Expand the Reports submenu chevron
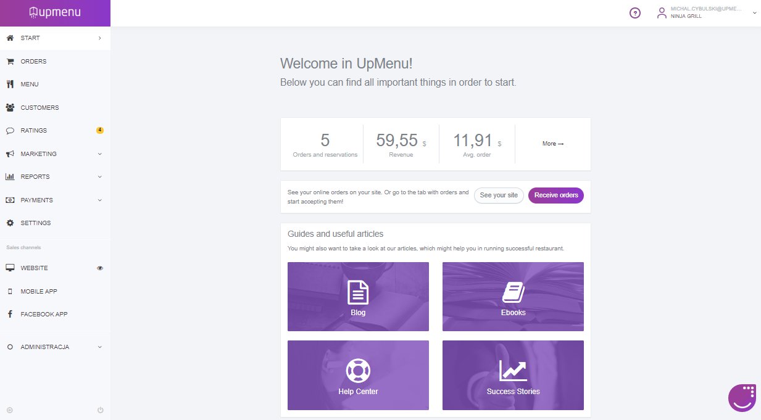The image size is (761, 420). (x=100, y=177)
